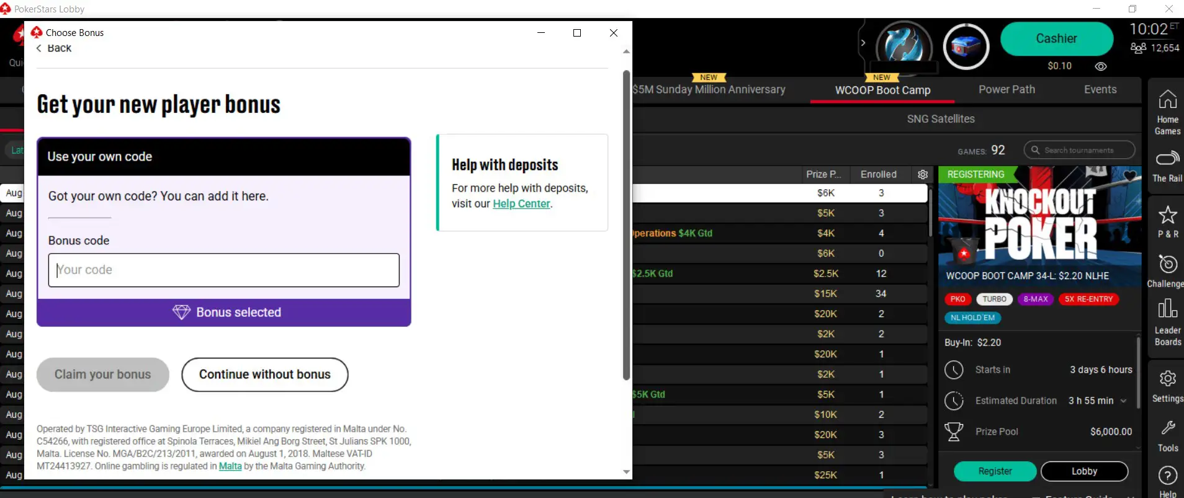Click the Register button
The width and height of the screenshot is (1184, 498).
click(995, 471)
